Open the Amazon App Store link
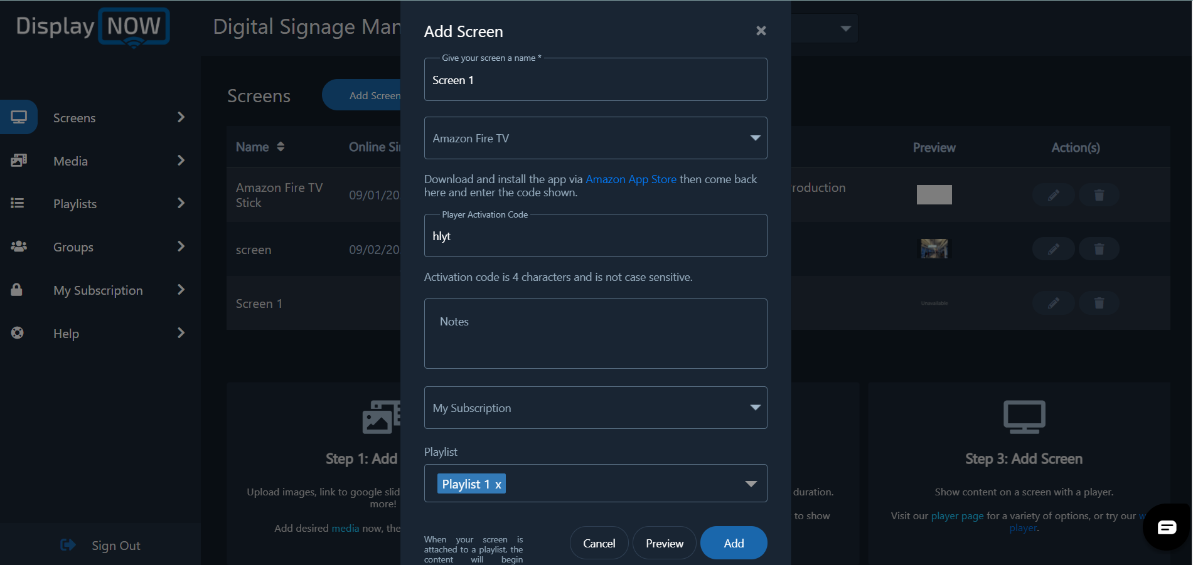The height and width of the screenshot is (565, 1193). (631, 179)
